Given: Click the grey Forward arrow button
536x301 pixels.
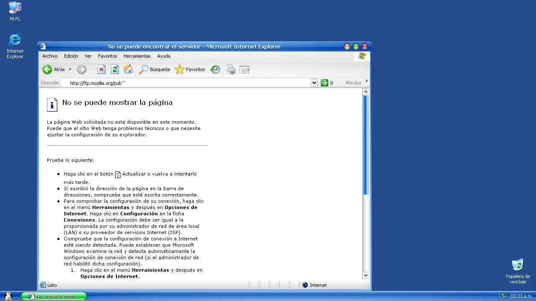Looking at the screenshot, I should [82, 69].
